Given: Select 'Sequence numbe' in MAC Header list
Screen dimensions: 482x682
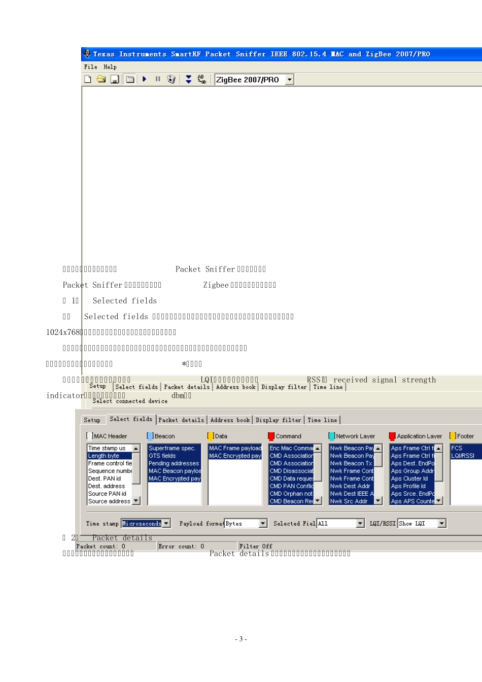Looking at the screenshot, I should [x=110, y=471].
